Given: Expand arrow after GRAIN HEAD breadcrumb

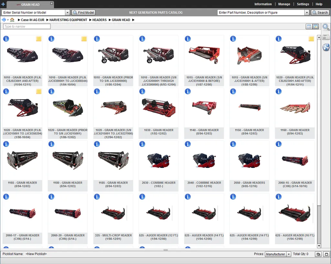Looking at the screenshot, I should 133,20.
